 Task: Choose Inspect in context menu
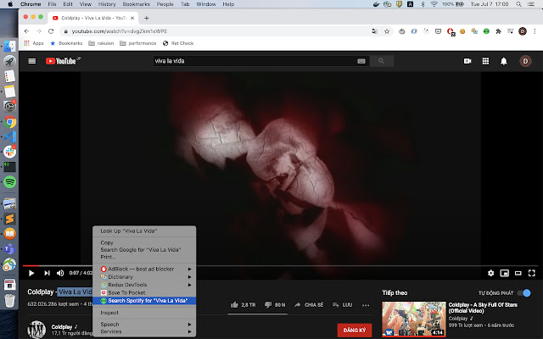[x=144, y=313]
